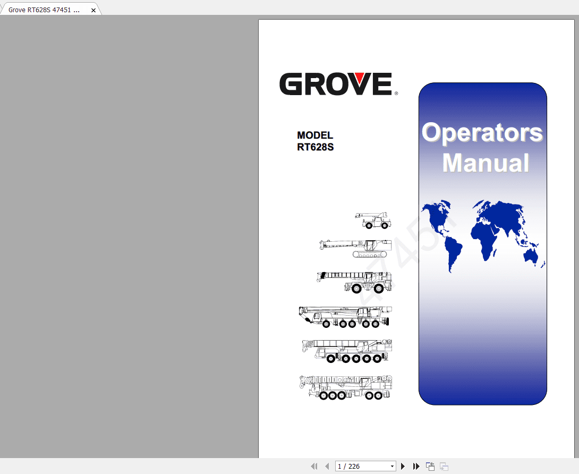
Task: Click the Operators Manual title panel
Action: [x=482, y=148]
